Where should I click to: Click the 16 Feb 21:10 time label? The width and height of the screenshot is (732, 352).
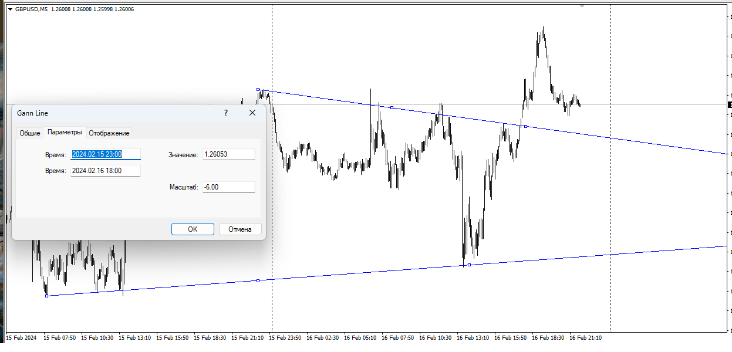(585, 338)
